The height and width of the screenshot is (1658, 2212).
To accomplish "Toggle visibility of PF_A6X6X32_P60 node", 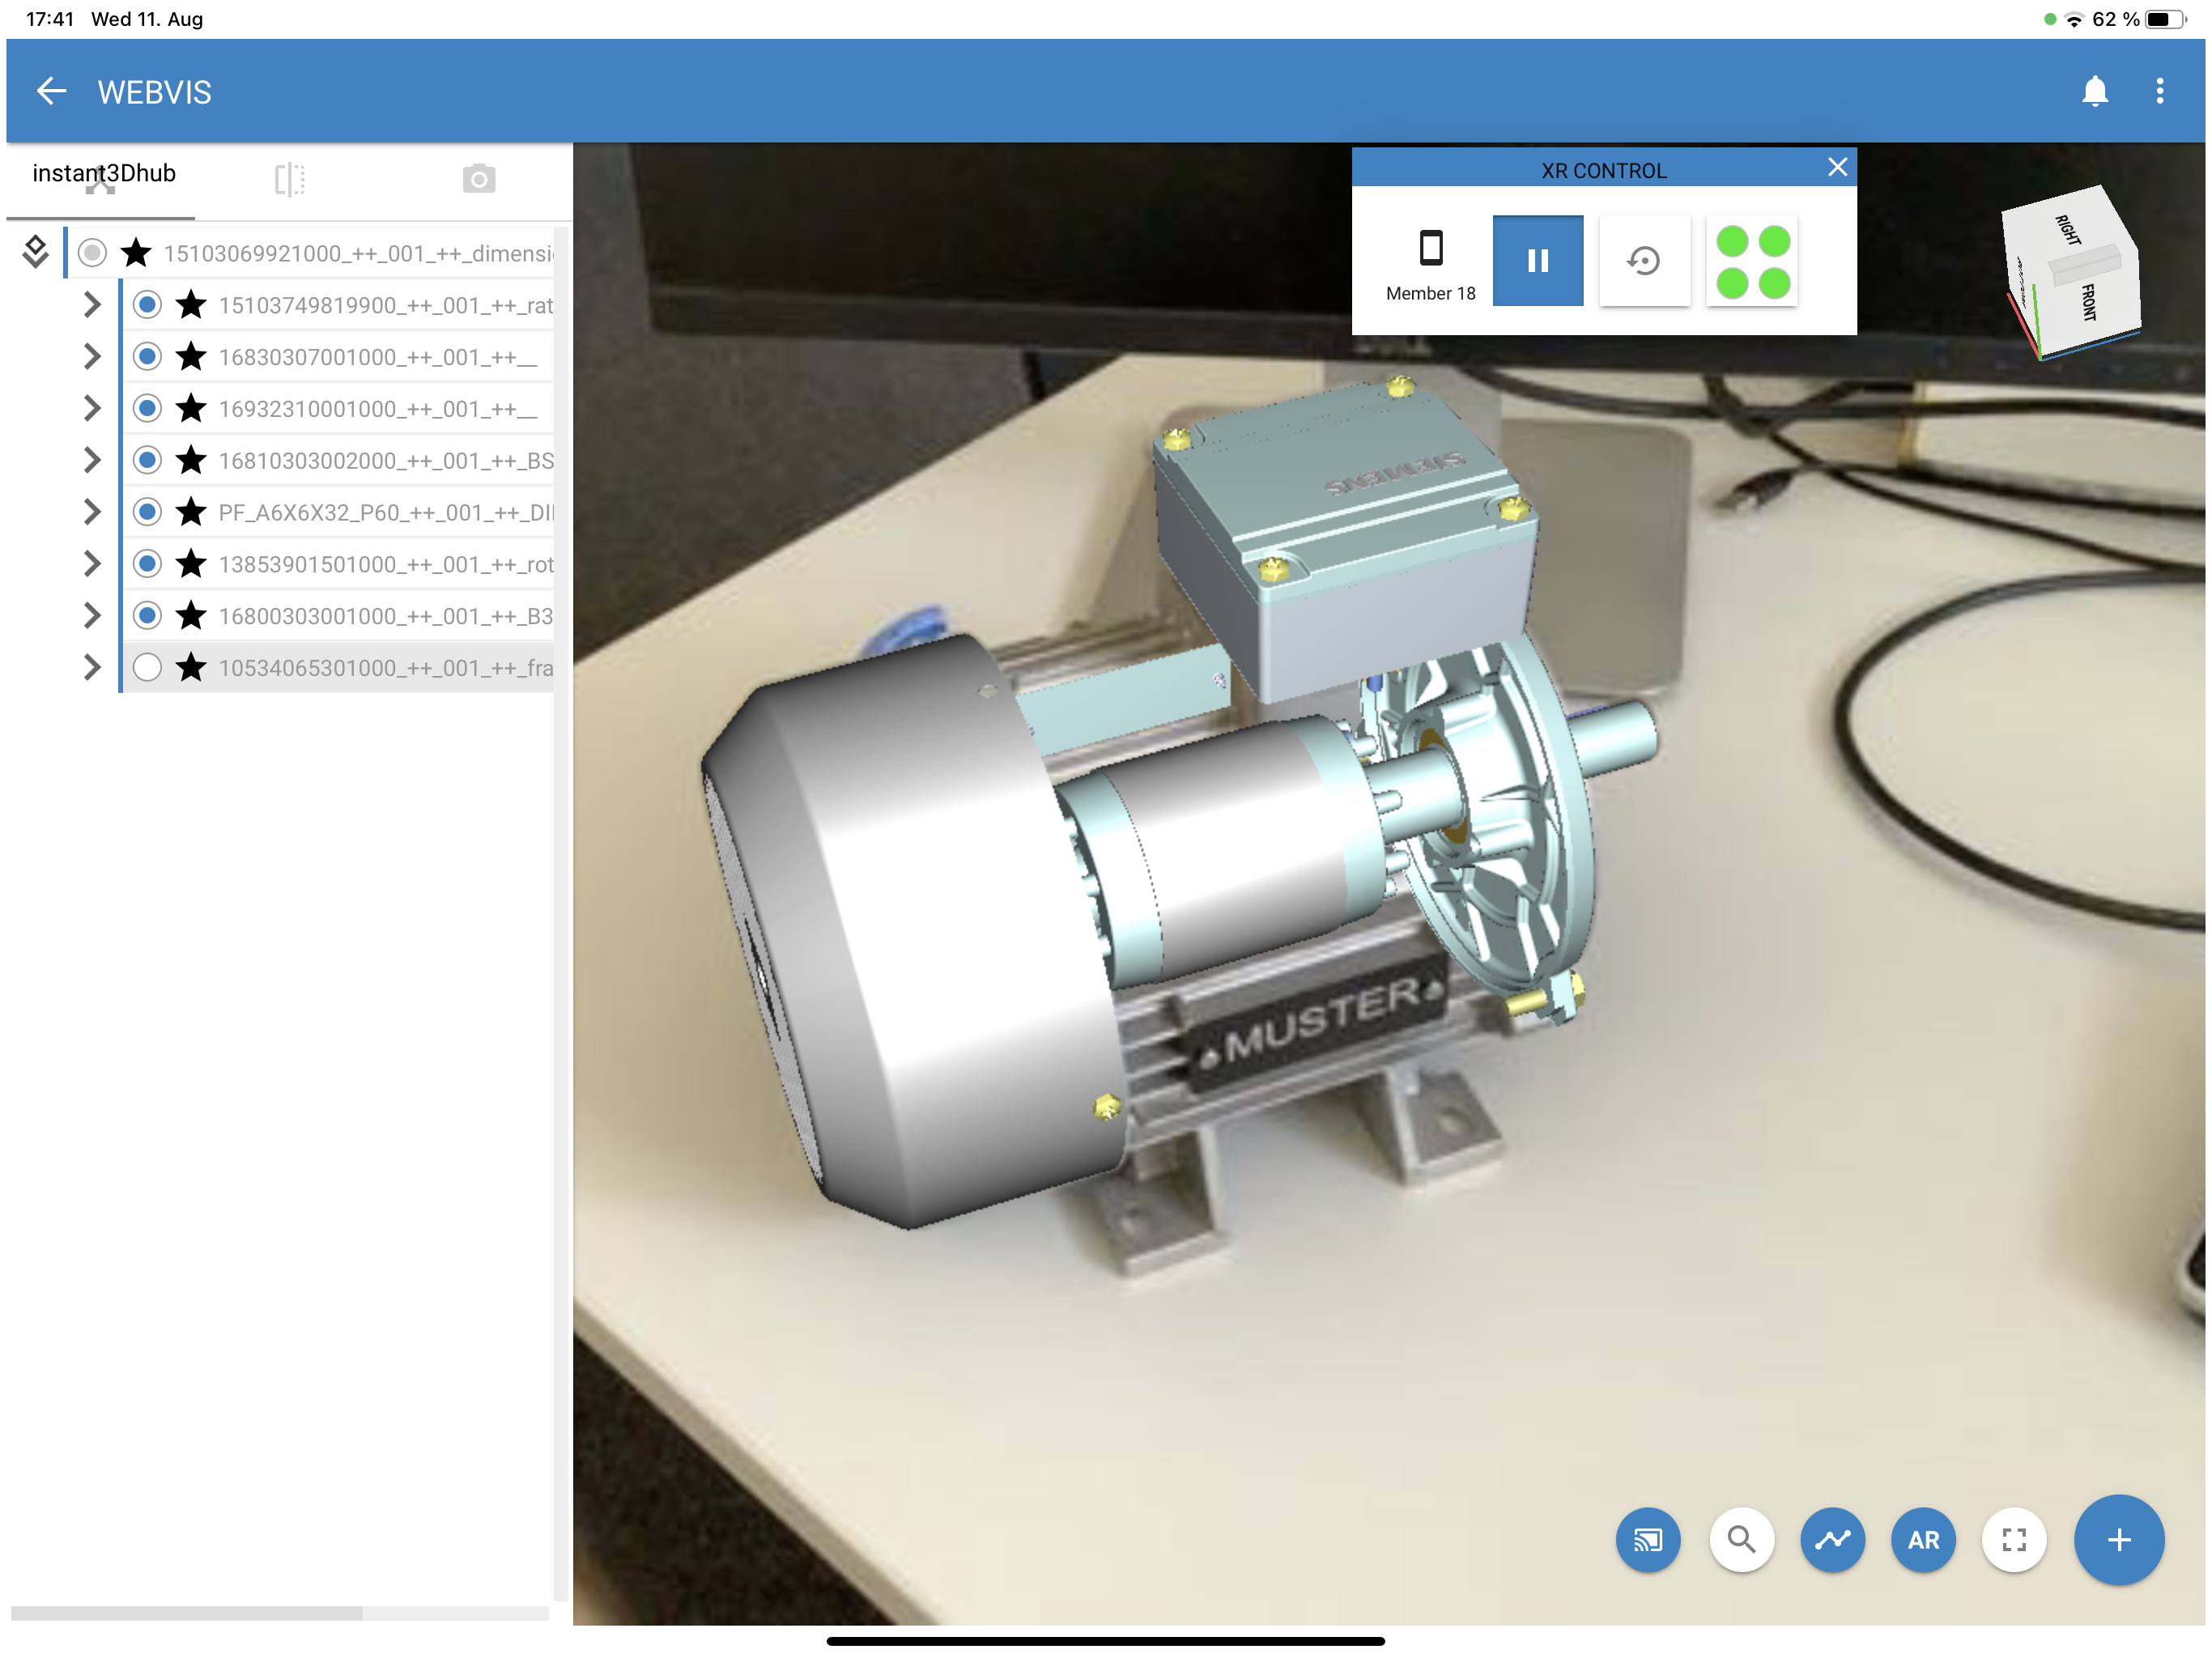I will pos(147,512).
